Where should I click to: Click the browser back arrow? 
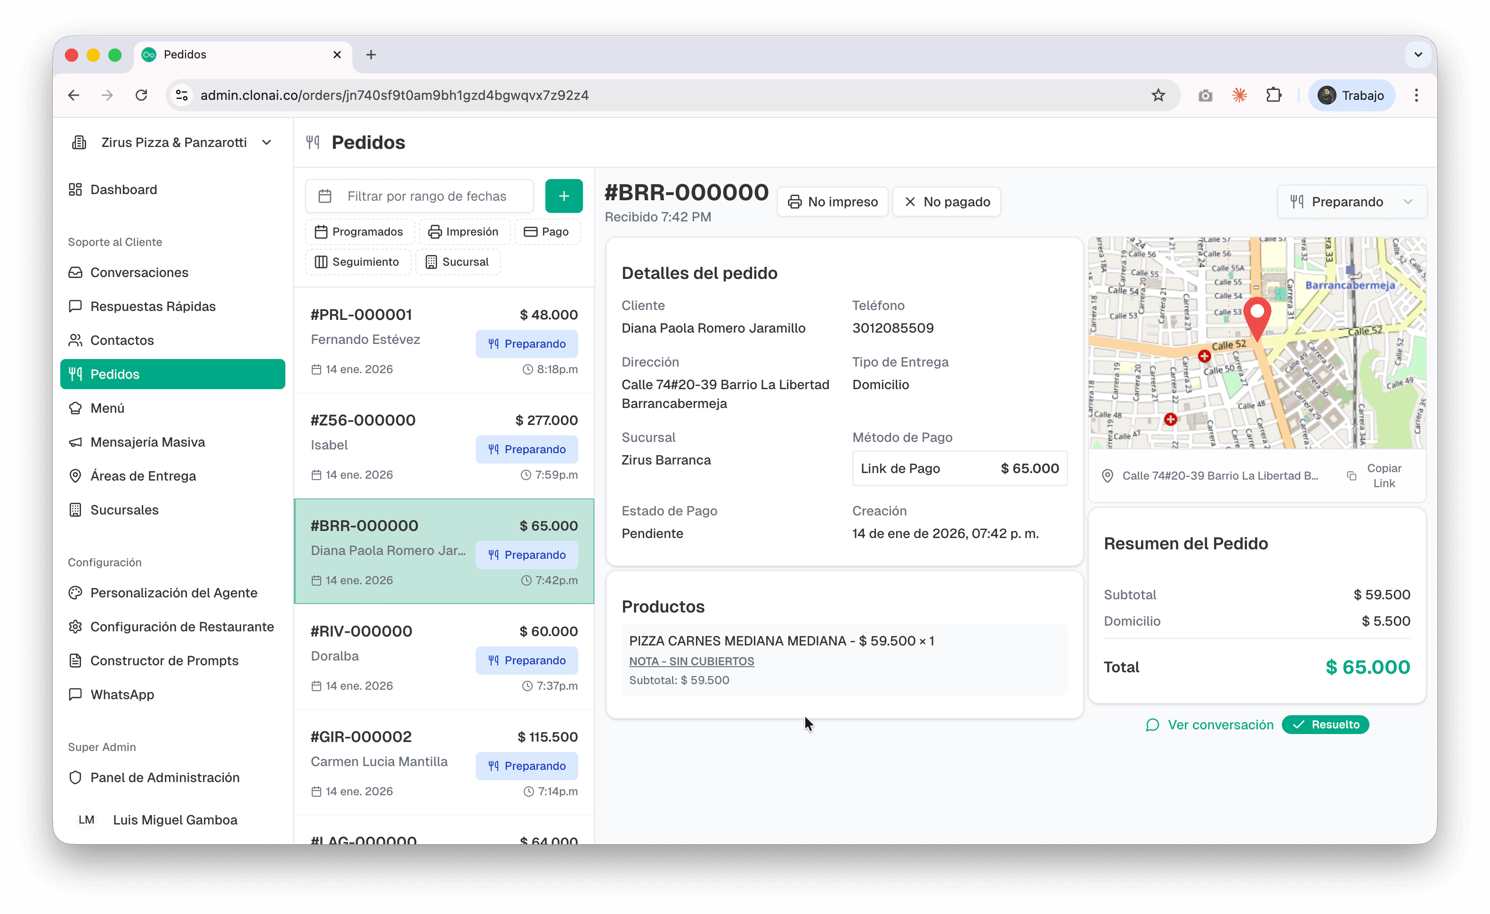coord(74,95)
